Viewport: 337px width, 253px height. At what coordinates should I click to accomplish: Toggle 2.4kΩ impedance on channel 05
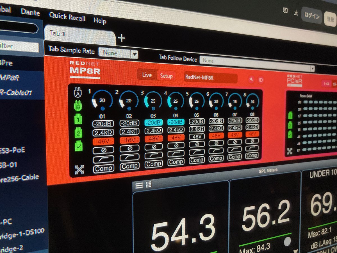(x=197, y=129)
